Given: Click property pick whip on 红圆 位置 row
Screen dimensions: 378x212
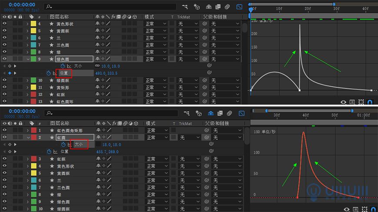Looking at the screenshot, I should (211, 152).
